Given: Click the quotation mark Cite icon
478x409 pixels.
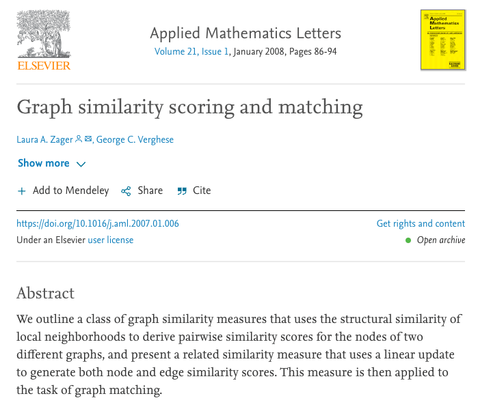Looking at the screenshot, I should click(x=182, y=191).
